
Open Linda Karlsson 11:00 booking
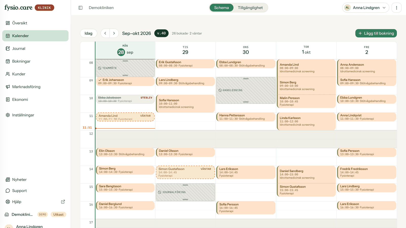(x=306, y=121)
